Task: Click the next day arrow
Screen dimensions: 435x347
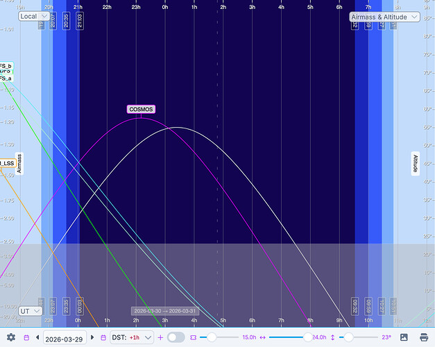Action: click(x=94, y=337)
